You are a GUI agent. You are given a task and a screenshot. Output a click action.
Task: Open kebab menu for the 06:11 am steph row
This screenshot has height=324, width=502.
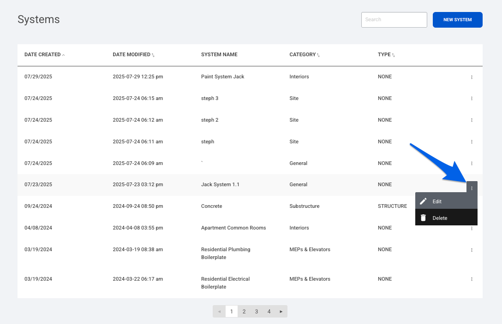(x=472, y=141)
